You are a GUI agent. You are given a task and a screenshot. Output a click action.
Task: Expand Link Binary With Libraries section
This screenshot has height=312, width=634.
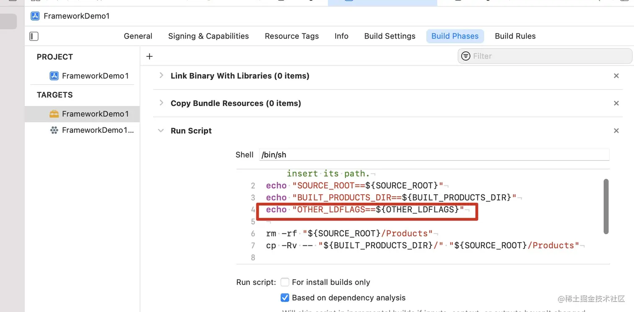coord(161,76)
